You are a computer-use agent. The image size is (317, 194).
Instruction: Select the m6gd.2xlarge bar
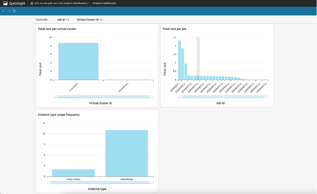[x=73, y=173]
